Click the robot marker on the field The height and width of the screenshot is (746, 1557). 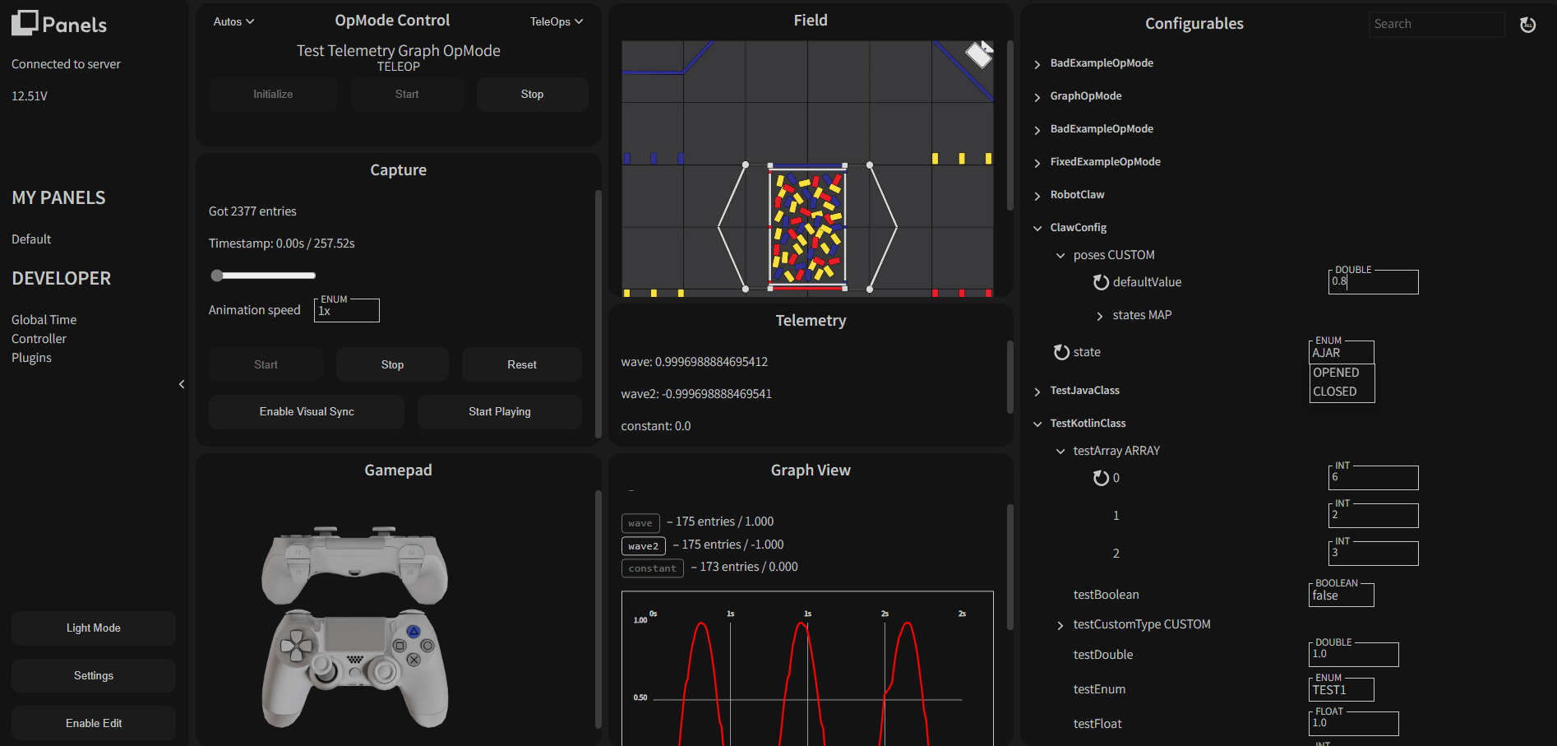pyautogui.click(x=978, y=54)
